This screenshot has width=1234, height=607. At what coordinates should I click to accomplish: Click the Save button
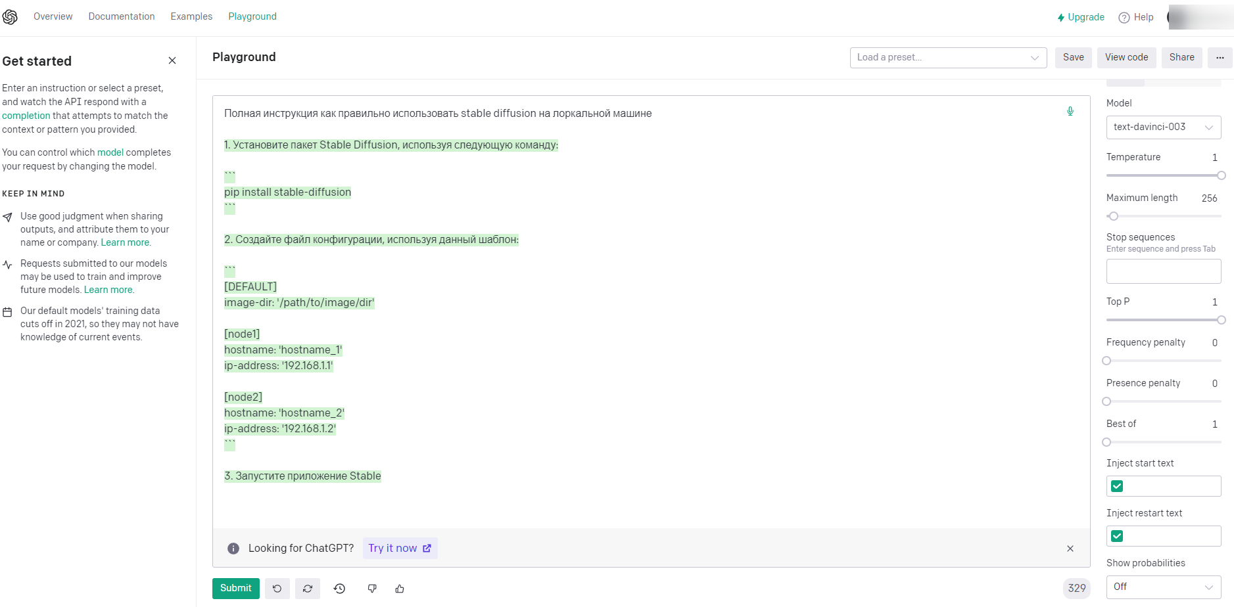coord(1074,58)
